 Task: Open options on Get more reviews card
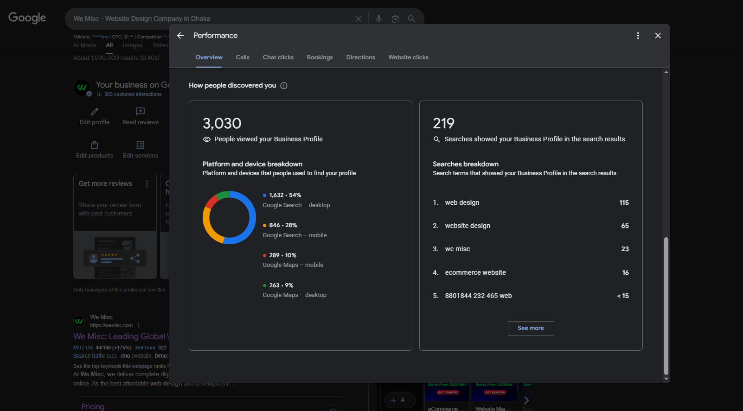(x=147, y=184)
